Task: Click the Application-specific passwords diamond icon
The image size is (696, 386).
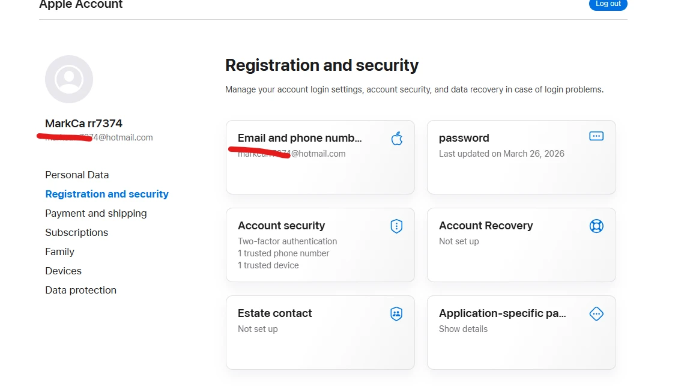Action: pyautogui.click(x=596, y=314)
